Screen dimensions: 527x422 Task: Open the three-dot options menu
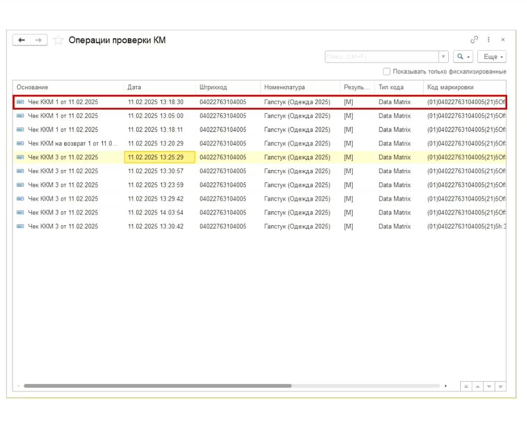[x=489, y=40]
